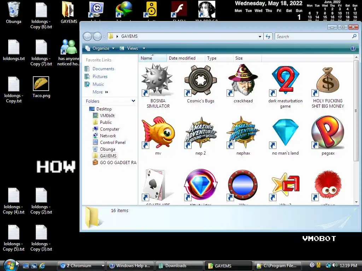Click the Explorer forward button
Viewport: 362px width, 271px height.
click(97, 36)
